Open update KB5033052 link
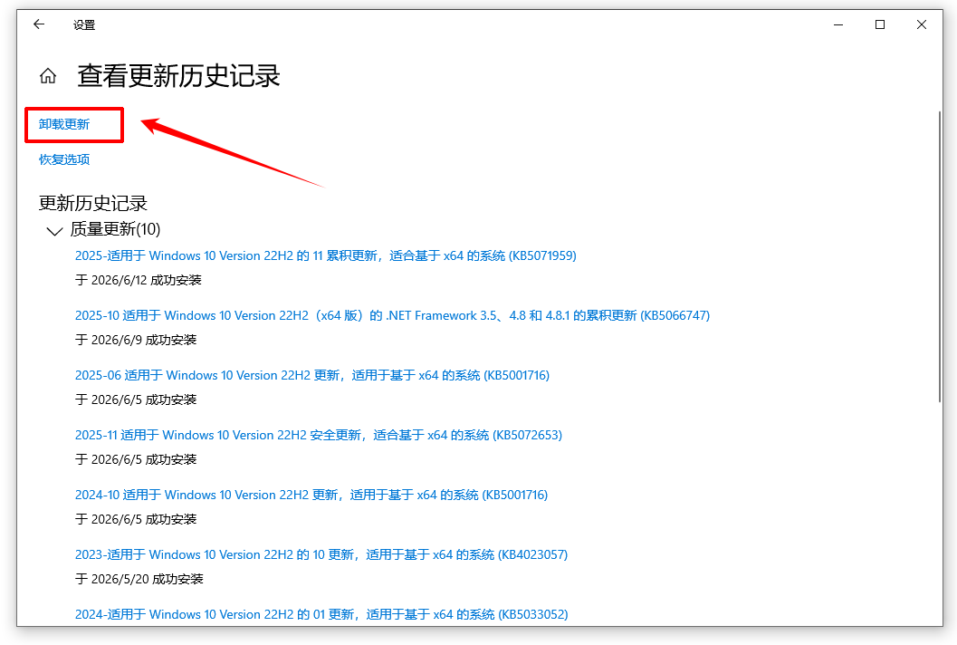Image resolution: width=957 pixels, height=645 pixels. click(x=321, y=614)
